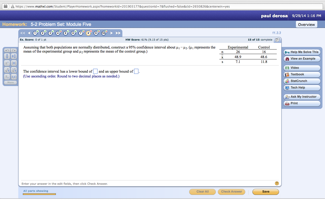Open question 7
This screenshot has width=325, height=203.
click(81, 33)
